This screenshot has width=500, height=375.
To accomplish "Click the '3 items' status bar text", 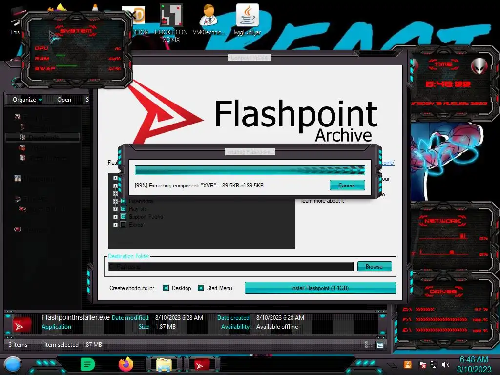I will point(18,345).
